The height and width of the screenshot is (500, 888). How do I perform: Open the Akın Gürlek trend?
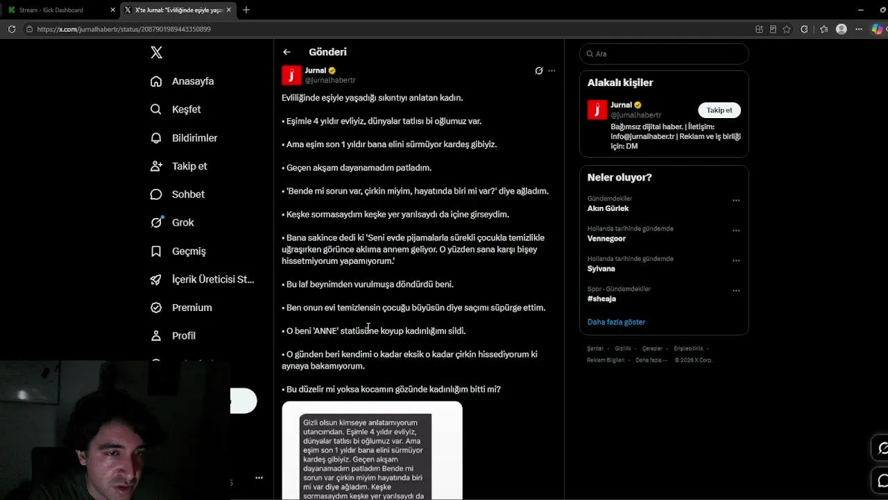coord(608,208)
